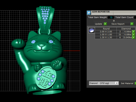Viewport: 136px width, 102px height.
Task: Select the 1.00 X 1.00 size cell
Action: tap(106, 35)
